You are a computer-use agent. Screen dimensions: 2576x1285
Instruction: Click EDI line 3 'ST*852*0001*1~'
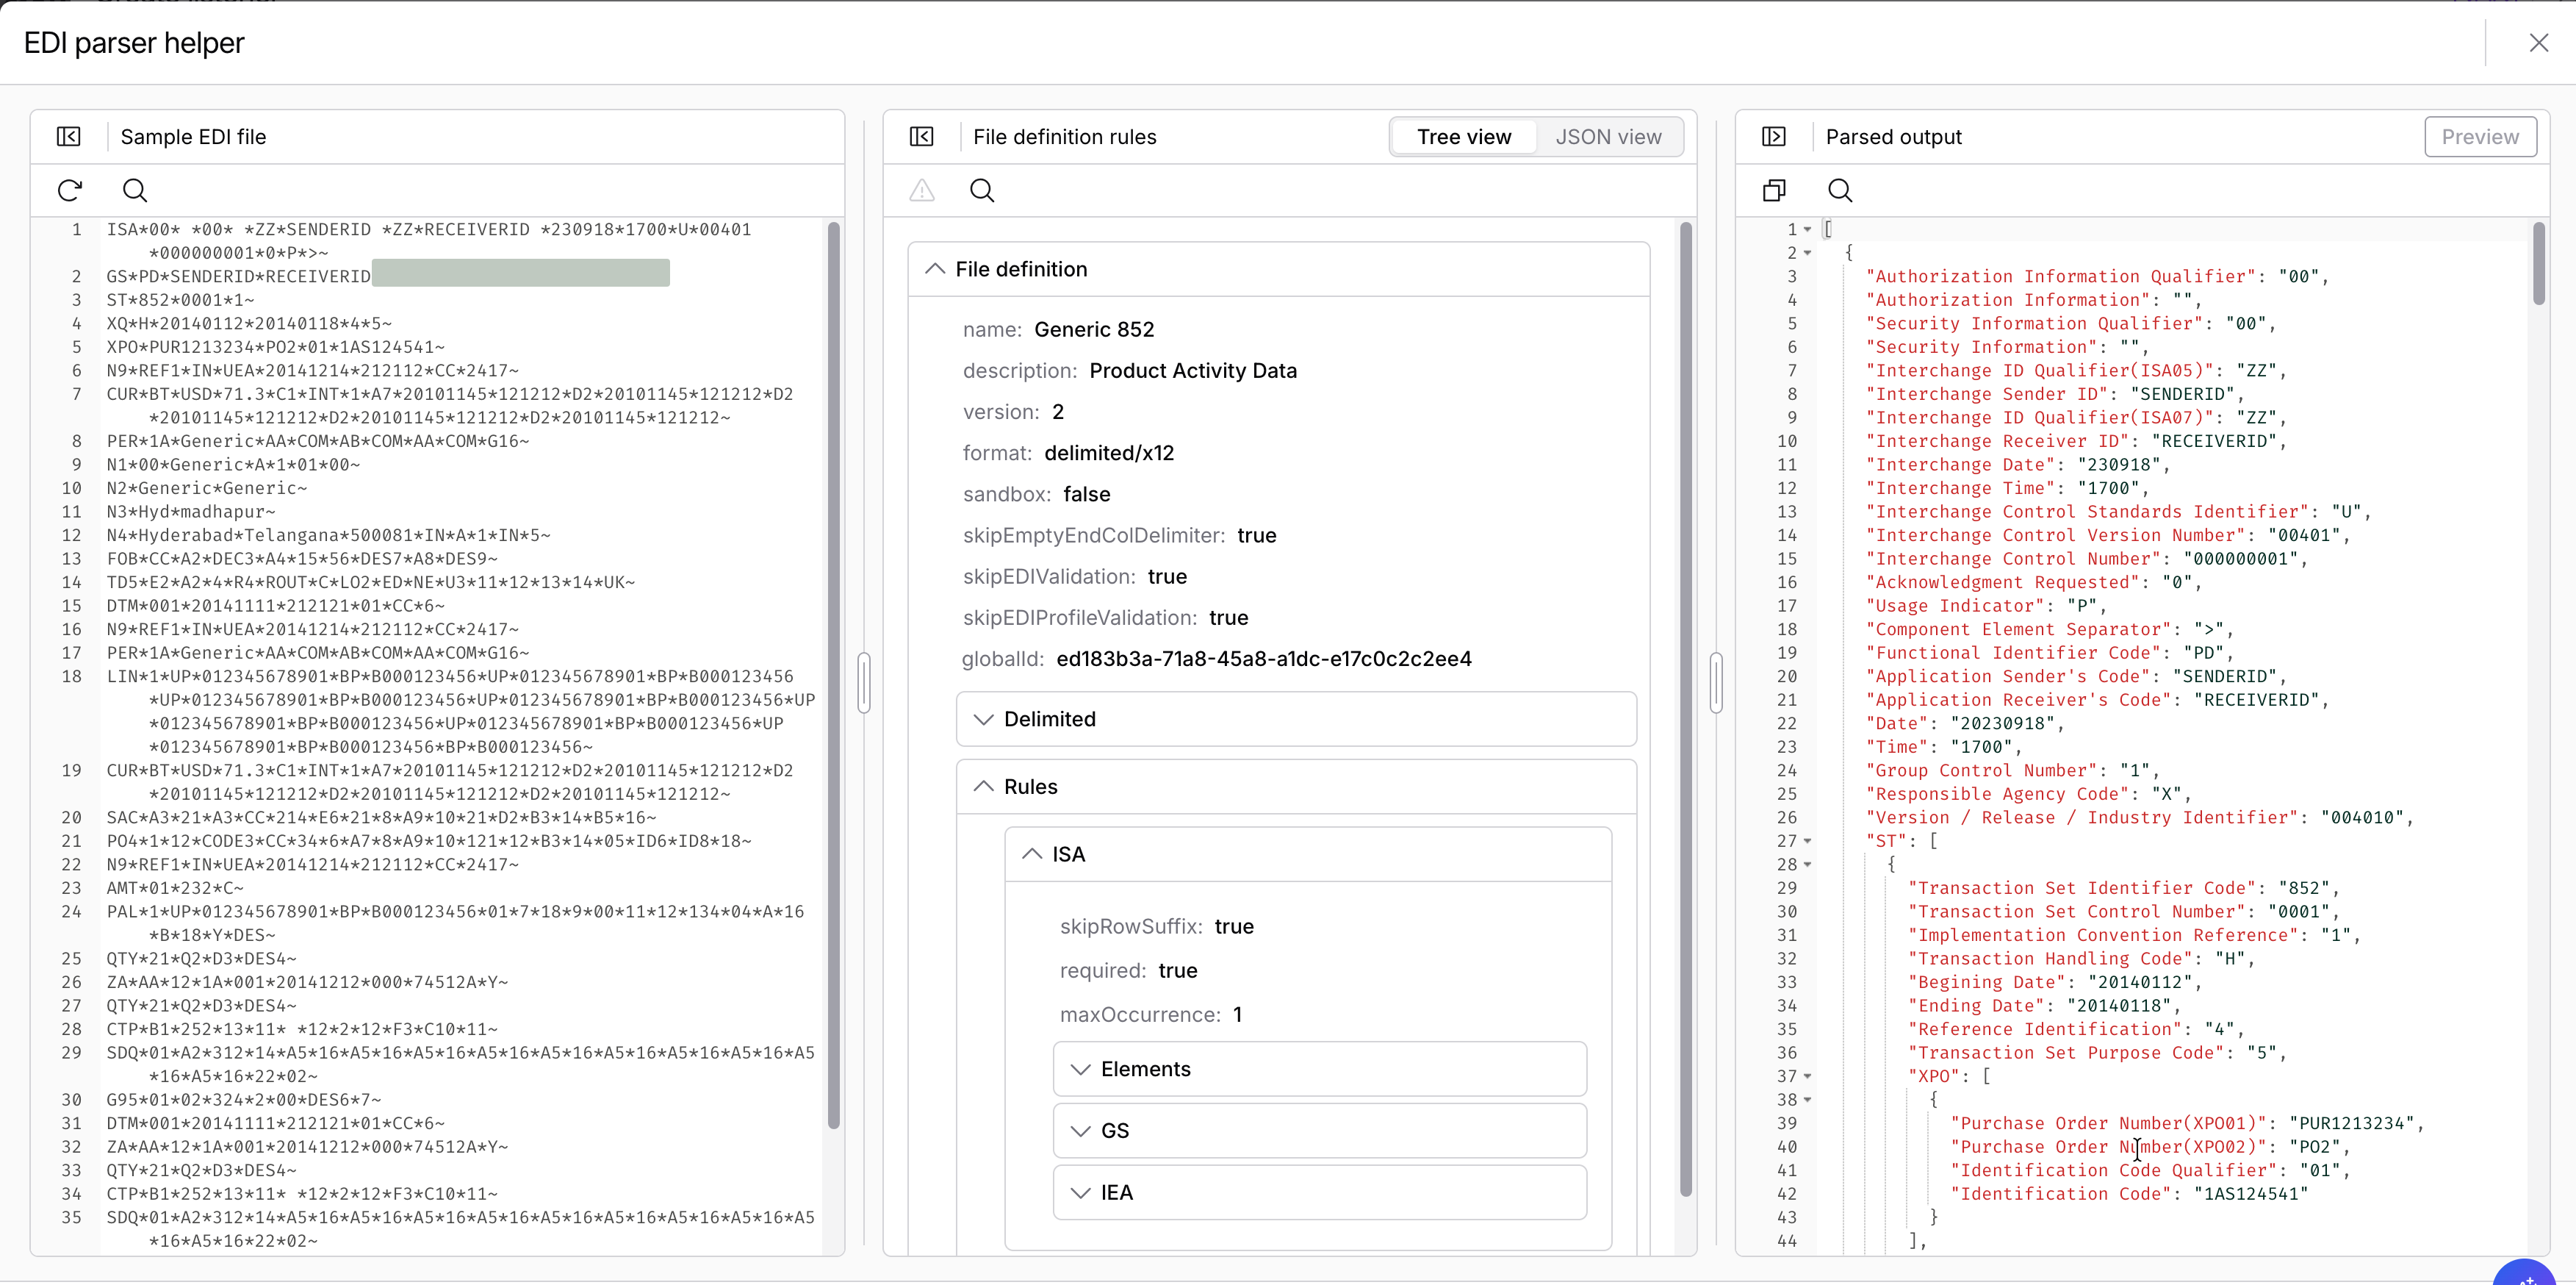(x=181, y=300)
